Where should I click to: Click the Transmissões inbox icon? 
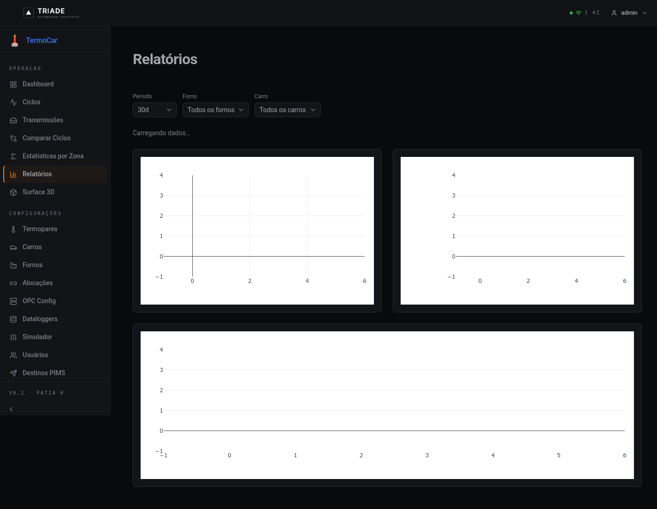[x=13, y=120]
